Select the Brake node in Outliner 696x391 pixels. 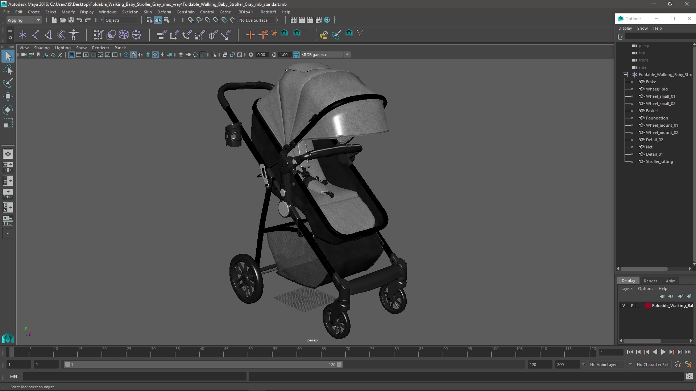(651, 82)
